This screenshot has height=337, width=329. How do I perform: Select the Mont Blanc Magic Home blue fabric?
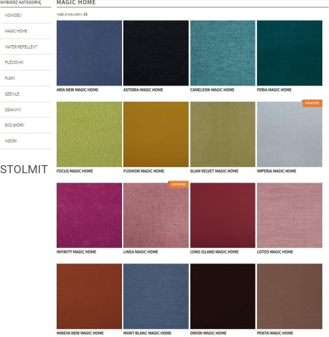[x=156, y=297]
